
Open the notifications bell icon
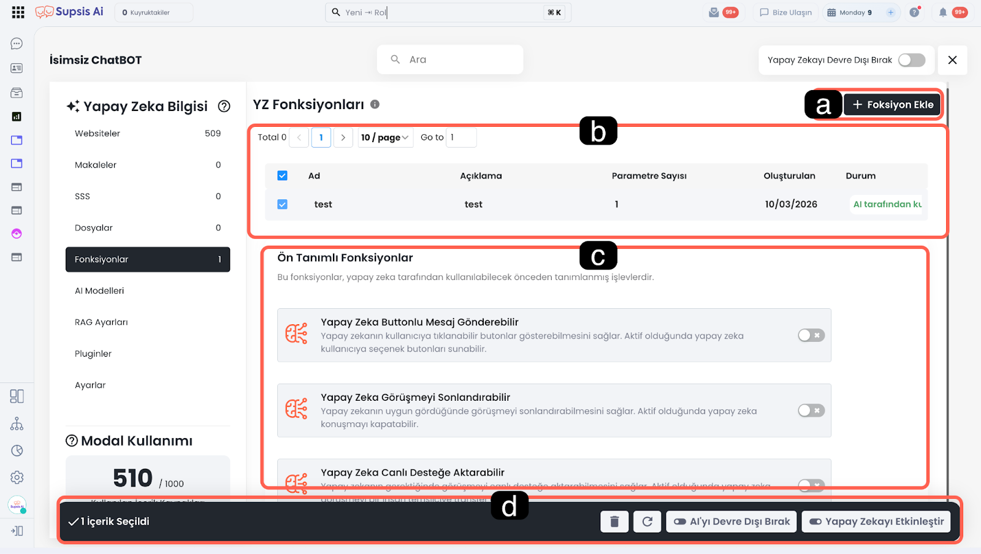942,12
